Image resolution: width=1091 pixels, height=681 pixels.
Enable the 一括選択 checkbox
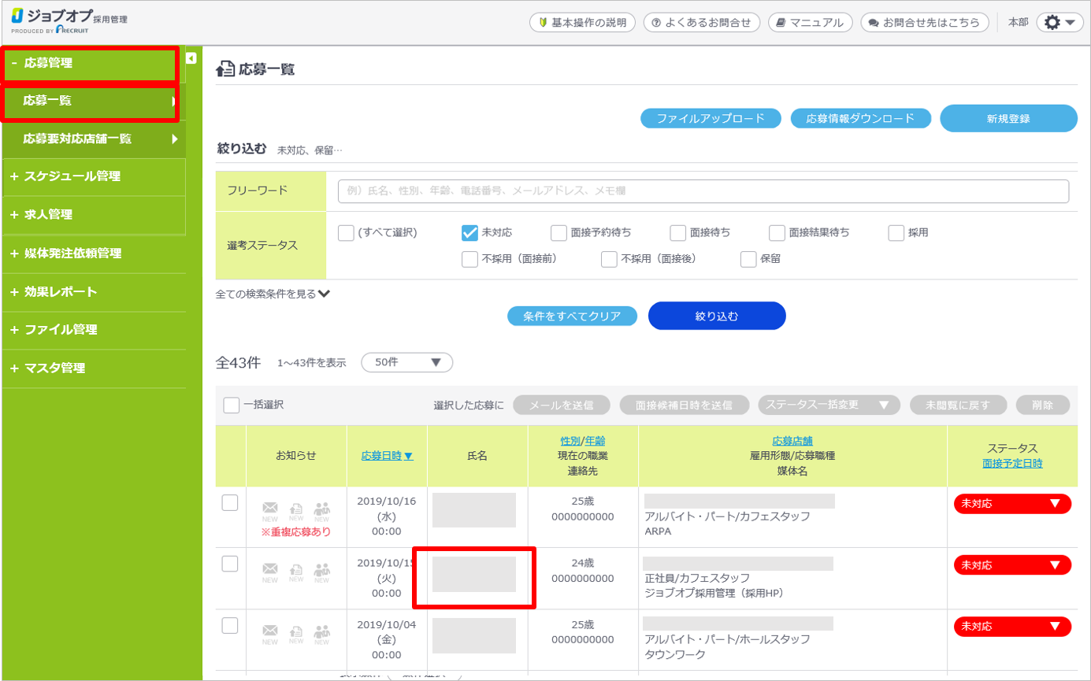(232, 405)
